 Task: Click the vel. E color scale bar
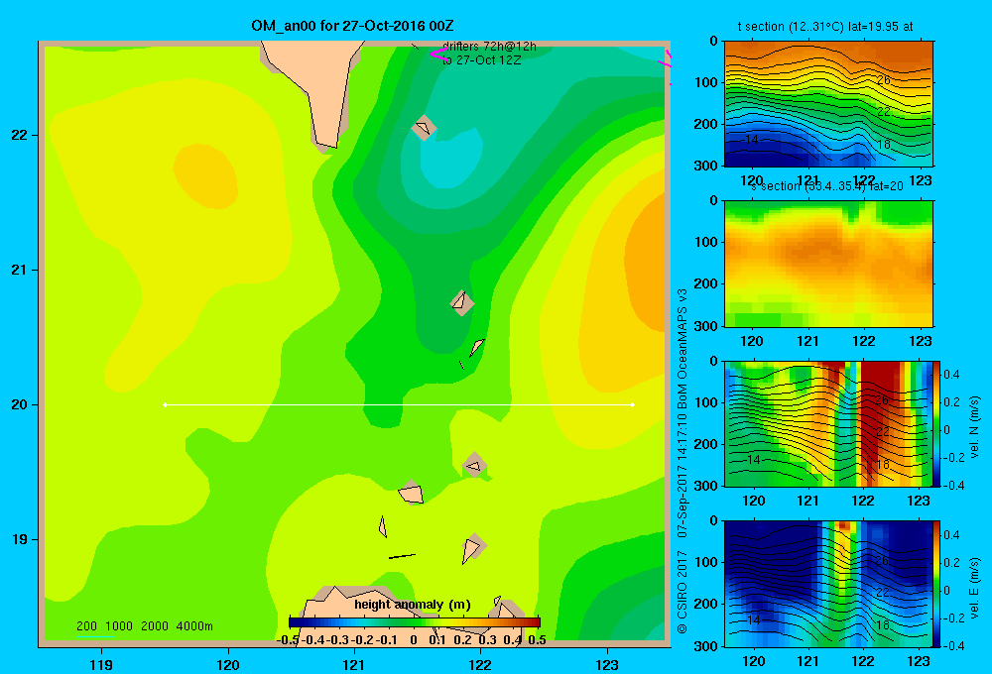click(x=936, y=583)
